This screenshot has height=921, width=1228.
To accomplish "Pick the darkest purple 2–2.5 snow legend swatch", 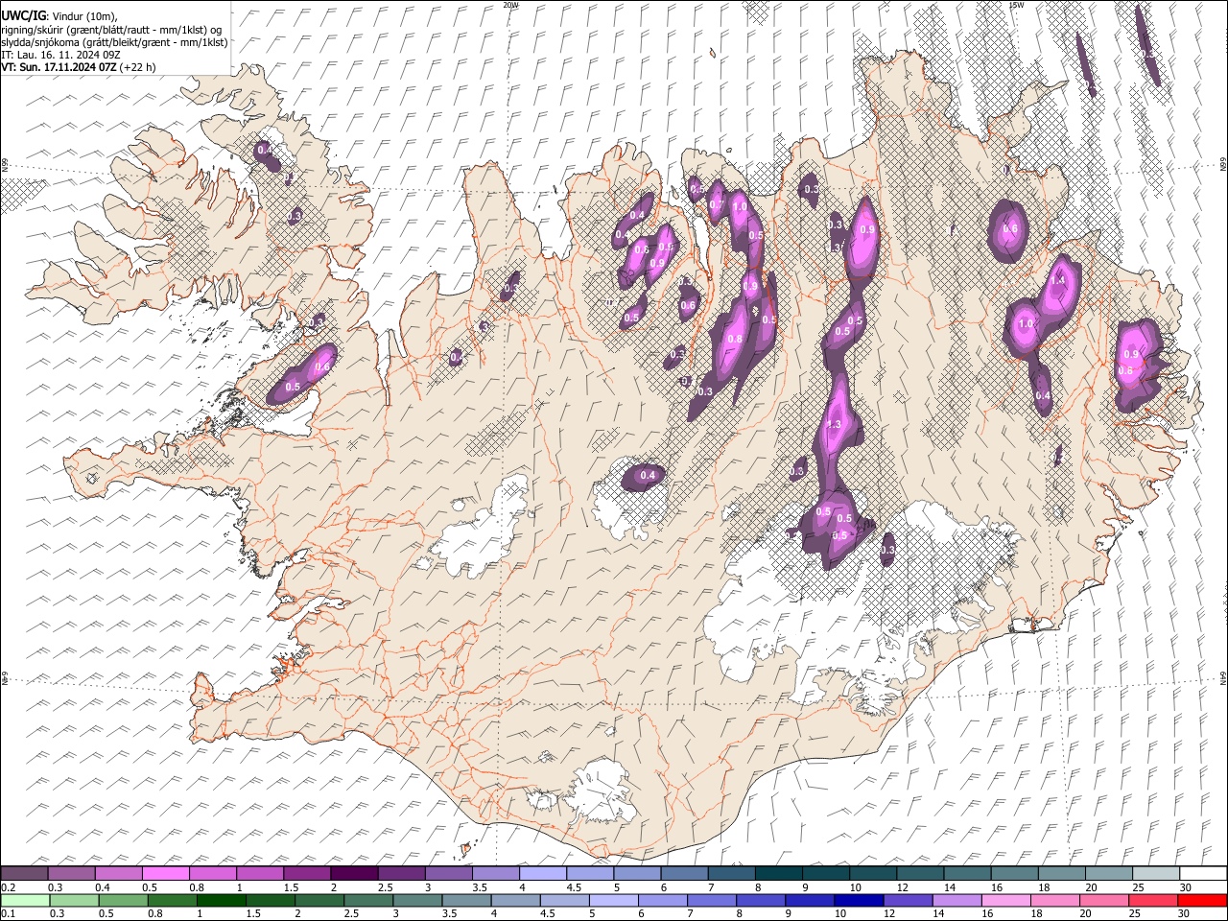I will pyautogui.click(x=353, y=873).
